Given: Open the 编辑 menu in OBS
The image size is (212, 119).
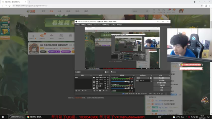Looking at the screenshot, I should click(83, 24).
